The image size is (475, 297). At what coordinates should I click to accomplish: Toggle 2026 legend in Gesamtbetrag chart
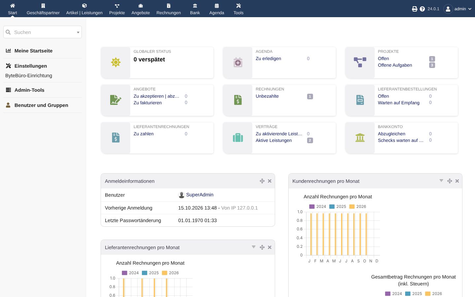pyautogui.click(x=434, y=294)
